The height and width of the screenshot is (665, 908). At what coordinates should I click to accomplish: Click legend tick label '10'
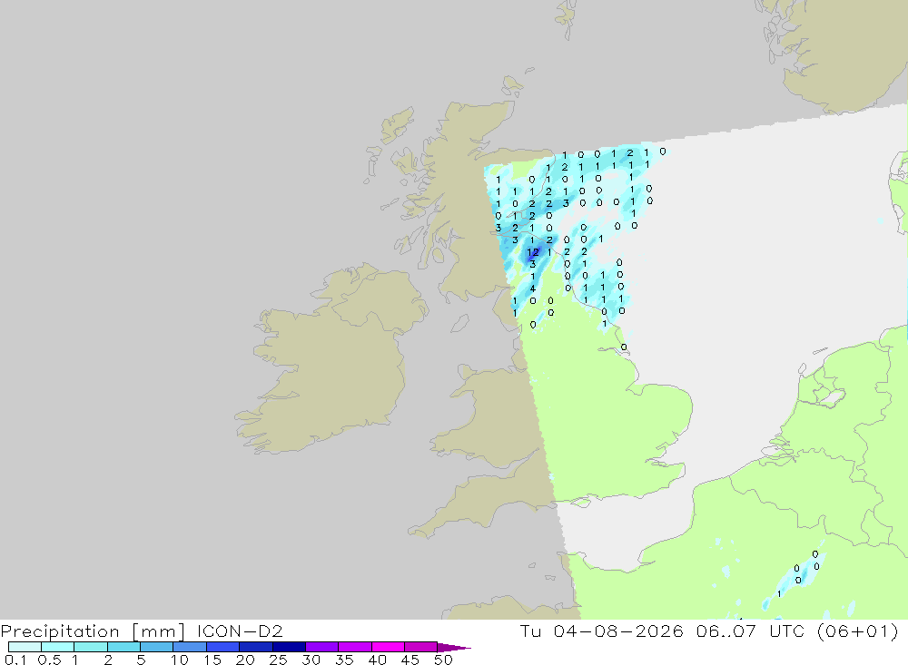tap(179, 660)
